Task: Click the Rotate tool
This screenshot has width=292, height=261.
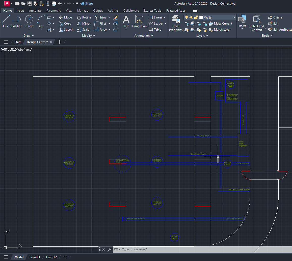Action: coord(84,17)
